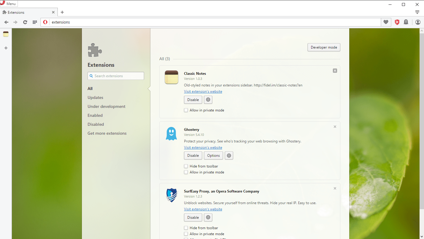Click the address bar showing extensions
This screenshot has width=424, height=239.
click(x=211, y=22)
